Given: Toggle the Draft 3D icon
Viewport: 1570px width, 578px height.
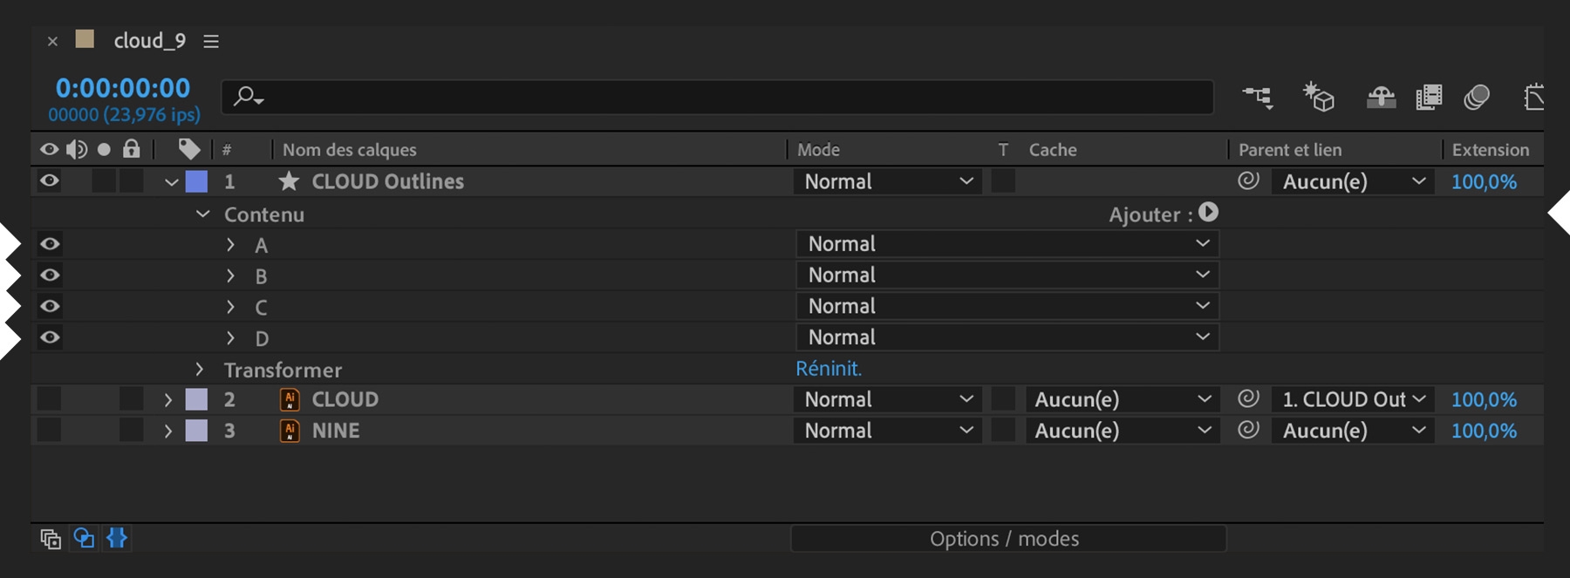Looking at the screenshot, I should pos(1318,97).
